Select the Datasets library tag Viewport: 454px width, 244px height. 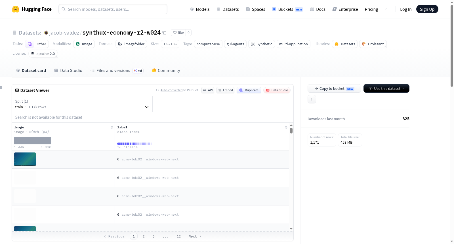point(345,44)
